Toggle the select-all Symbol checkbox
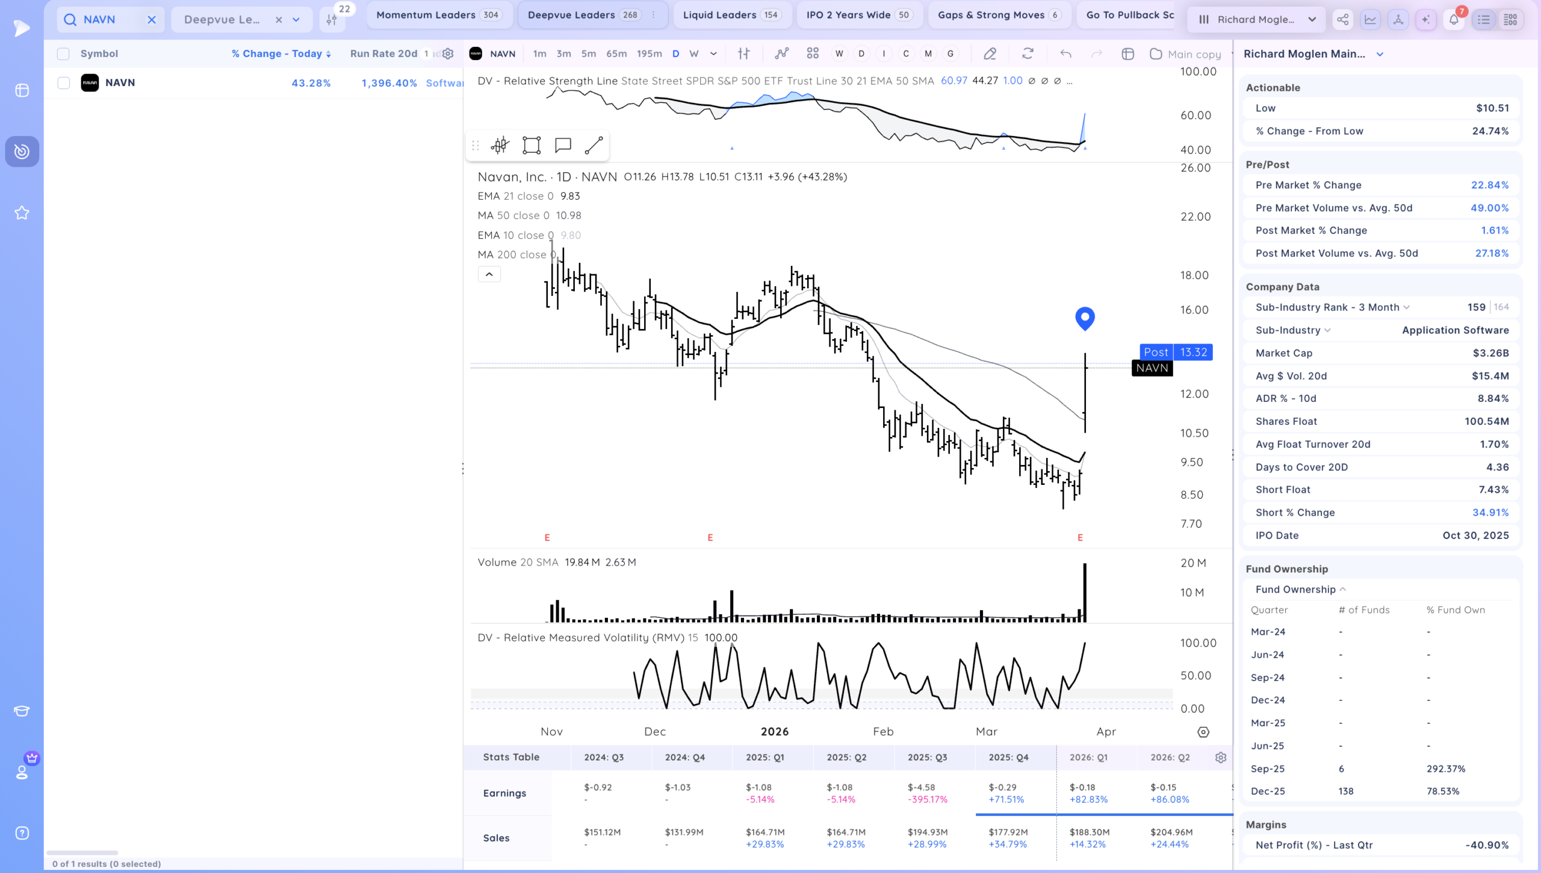This screenshot has width=1541, height=873. point(63,54)
